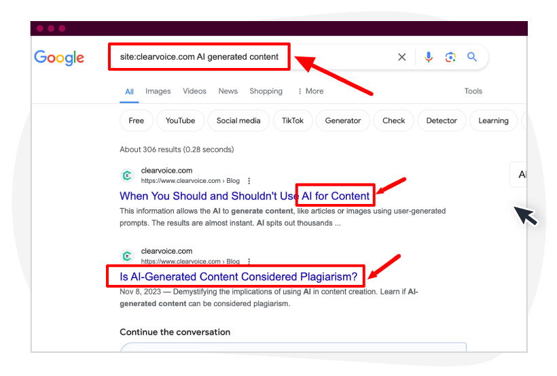Open three-dot menu beside the Plagiarism result URL

coord(249,262)
